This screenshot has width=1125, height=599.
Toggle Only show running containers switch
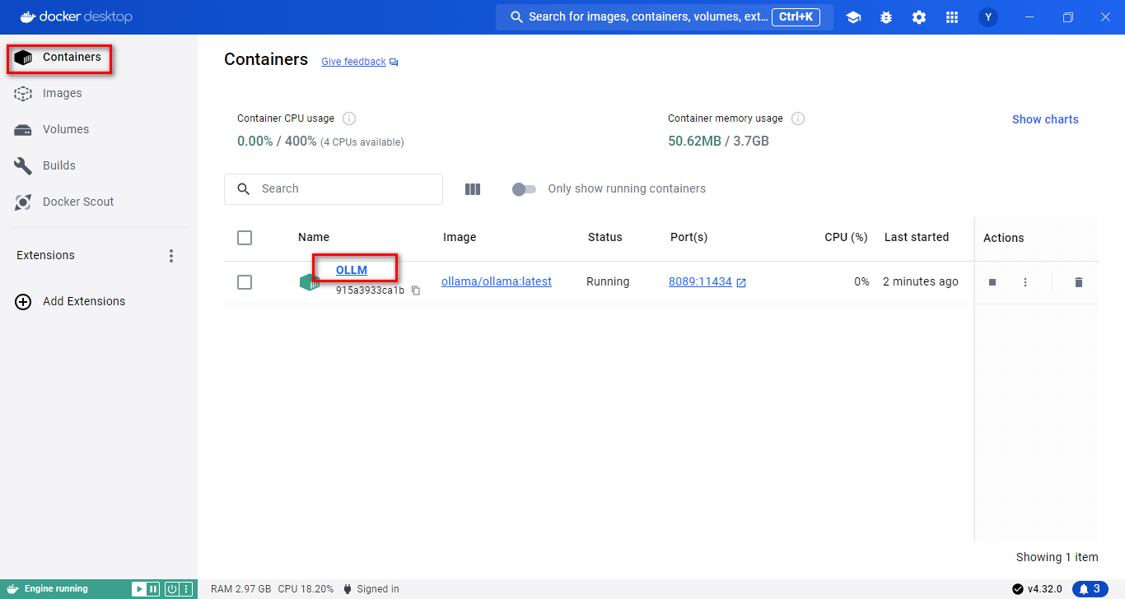tap(524, 189)
